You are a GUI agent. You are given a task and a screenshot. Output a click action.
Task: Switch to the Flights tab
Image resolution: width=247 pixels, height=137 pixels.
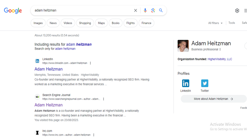(131, 23)
